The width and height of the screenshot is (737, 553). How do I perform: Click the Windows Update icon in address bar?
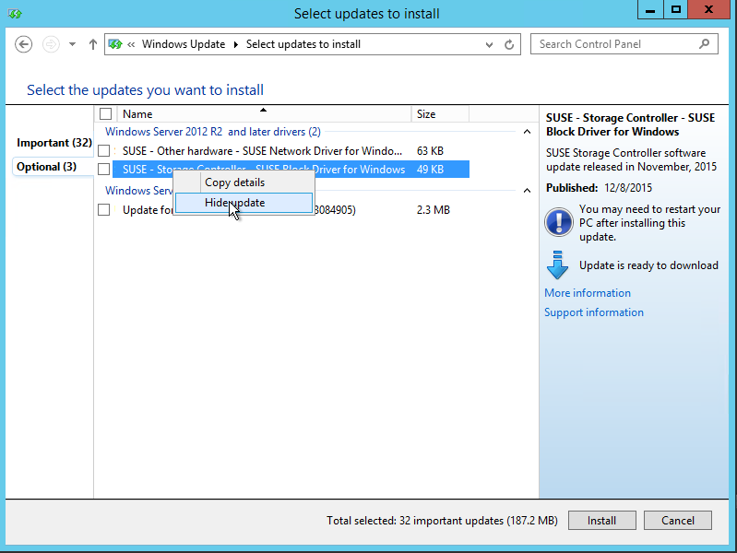pos(115,44)
